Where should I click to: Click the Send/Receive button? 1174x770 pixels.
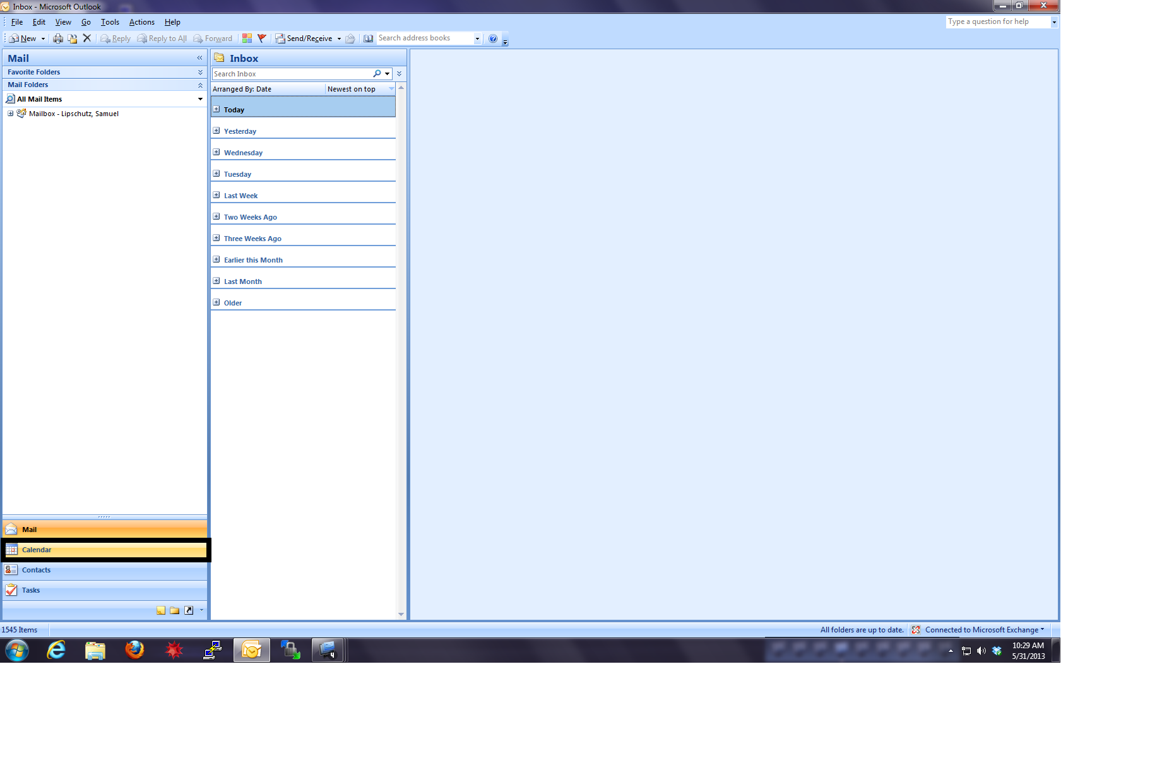pyautogui.click(x=304, y=38)
